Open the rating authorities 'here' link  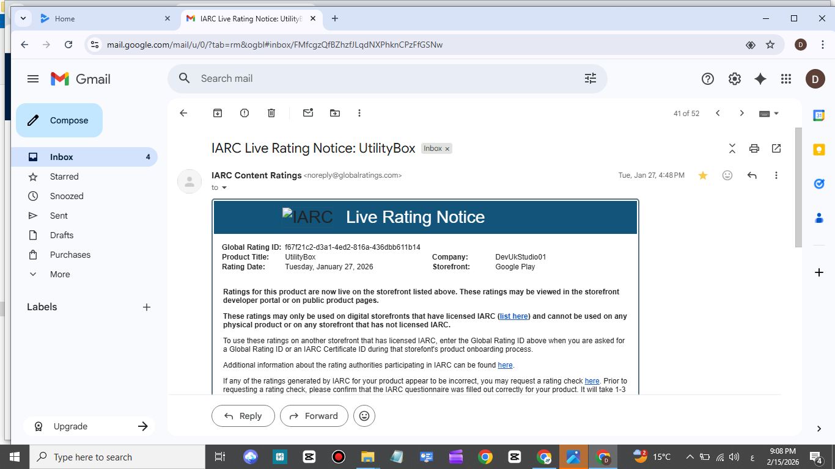[x=506, y=365]
